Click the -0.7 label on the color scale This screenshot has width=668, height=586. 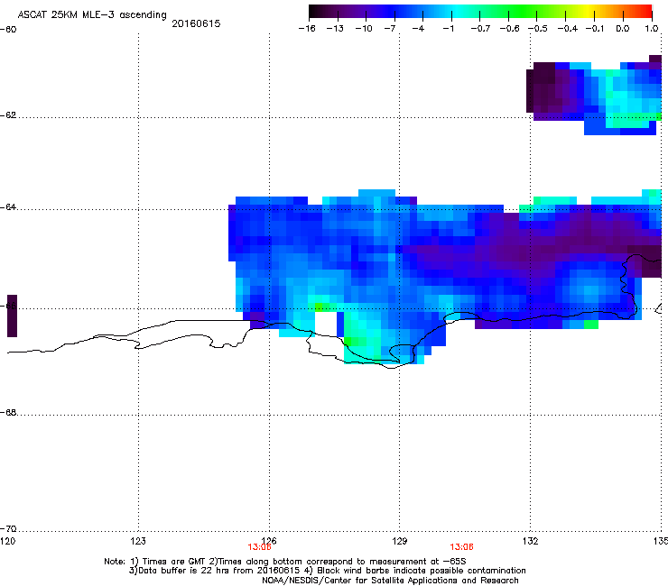coord(480,29)
